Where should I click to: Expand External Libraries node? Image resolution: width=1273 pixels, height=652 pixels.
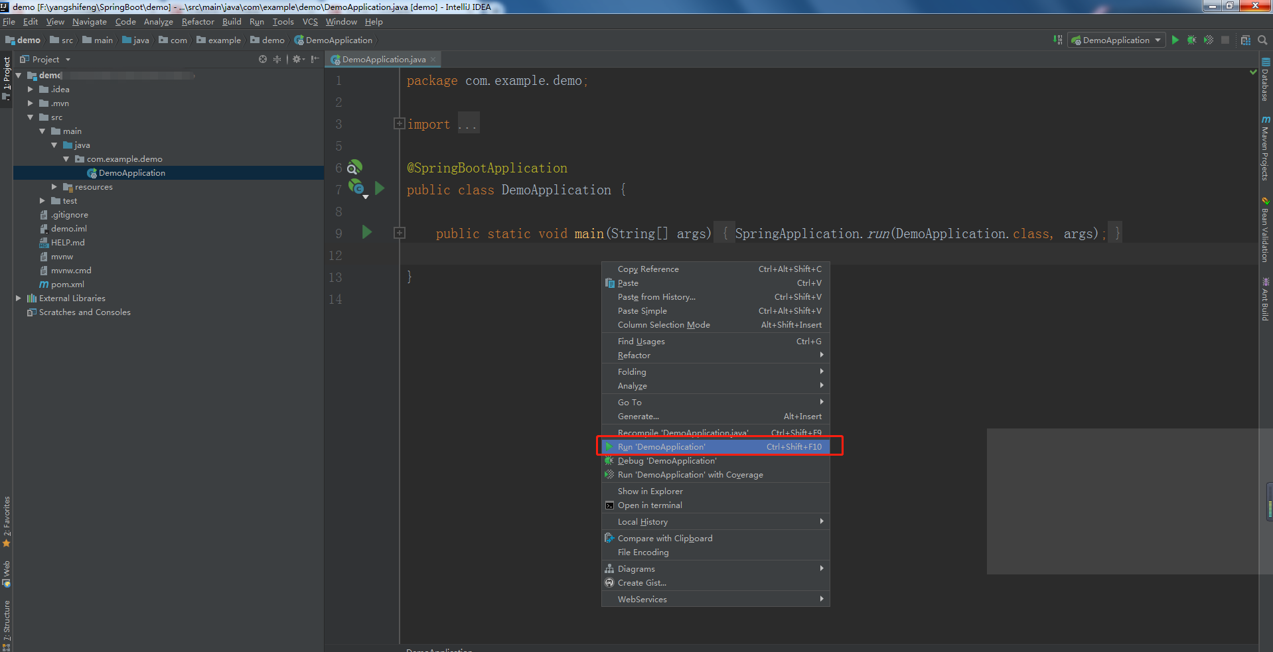19,298
